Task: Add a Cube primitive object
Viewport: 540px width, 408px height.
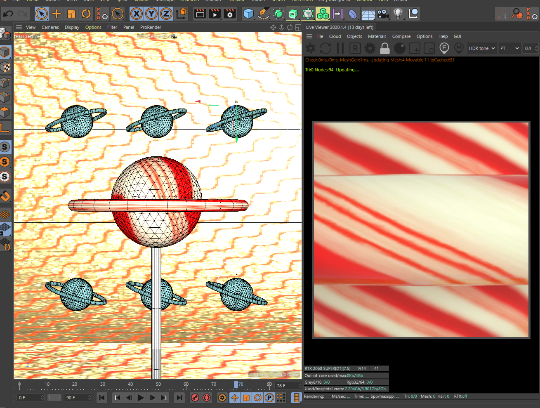Action: pyautogui.click(x=248, y=14)
